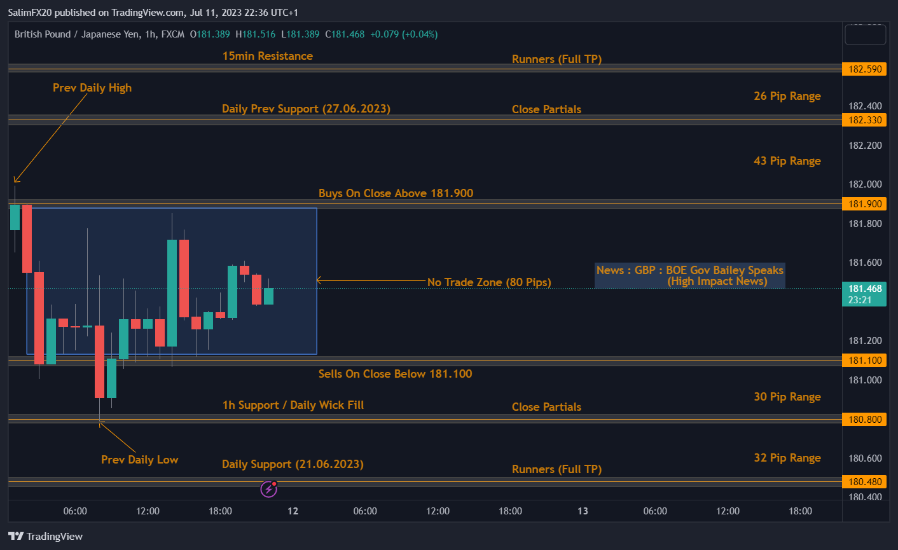Image resolution: width=898 pixels, height=550 pixels.
Task: Select the Prev Daily Low annotation
Action: [139, 460]
